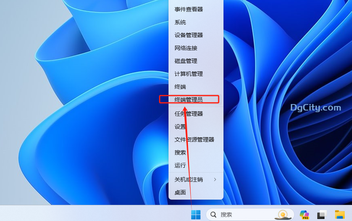
Task: Select 终端管理员 entry
Action: 196,100
